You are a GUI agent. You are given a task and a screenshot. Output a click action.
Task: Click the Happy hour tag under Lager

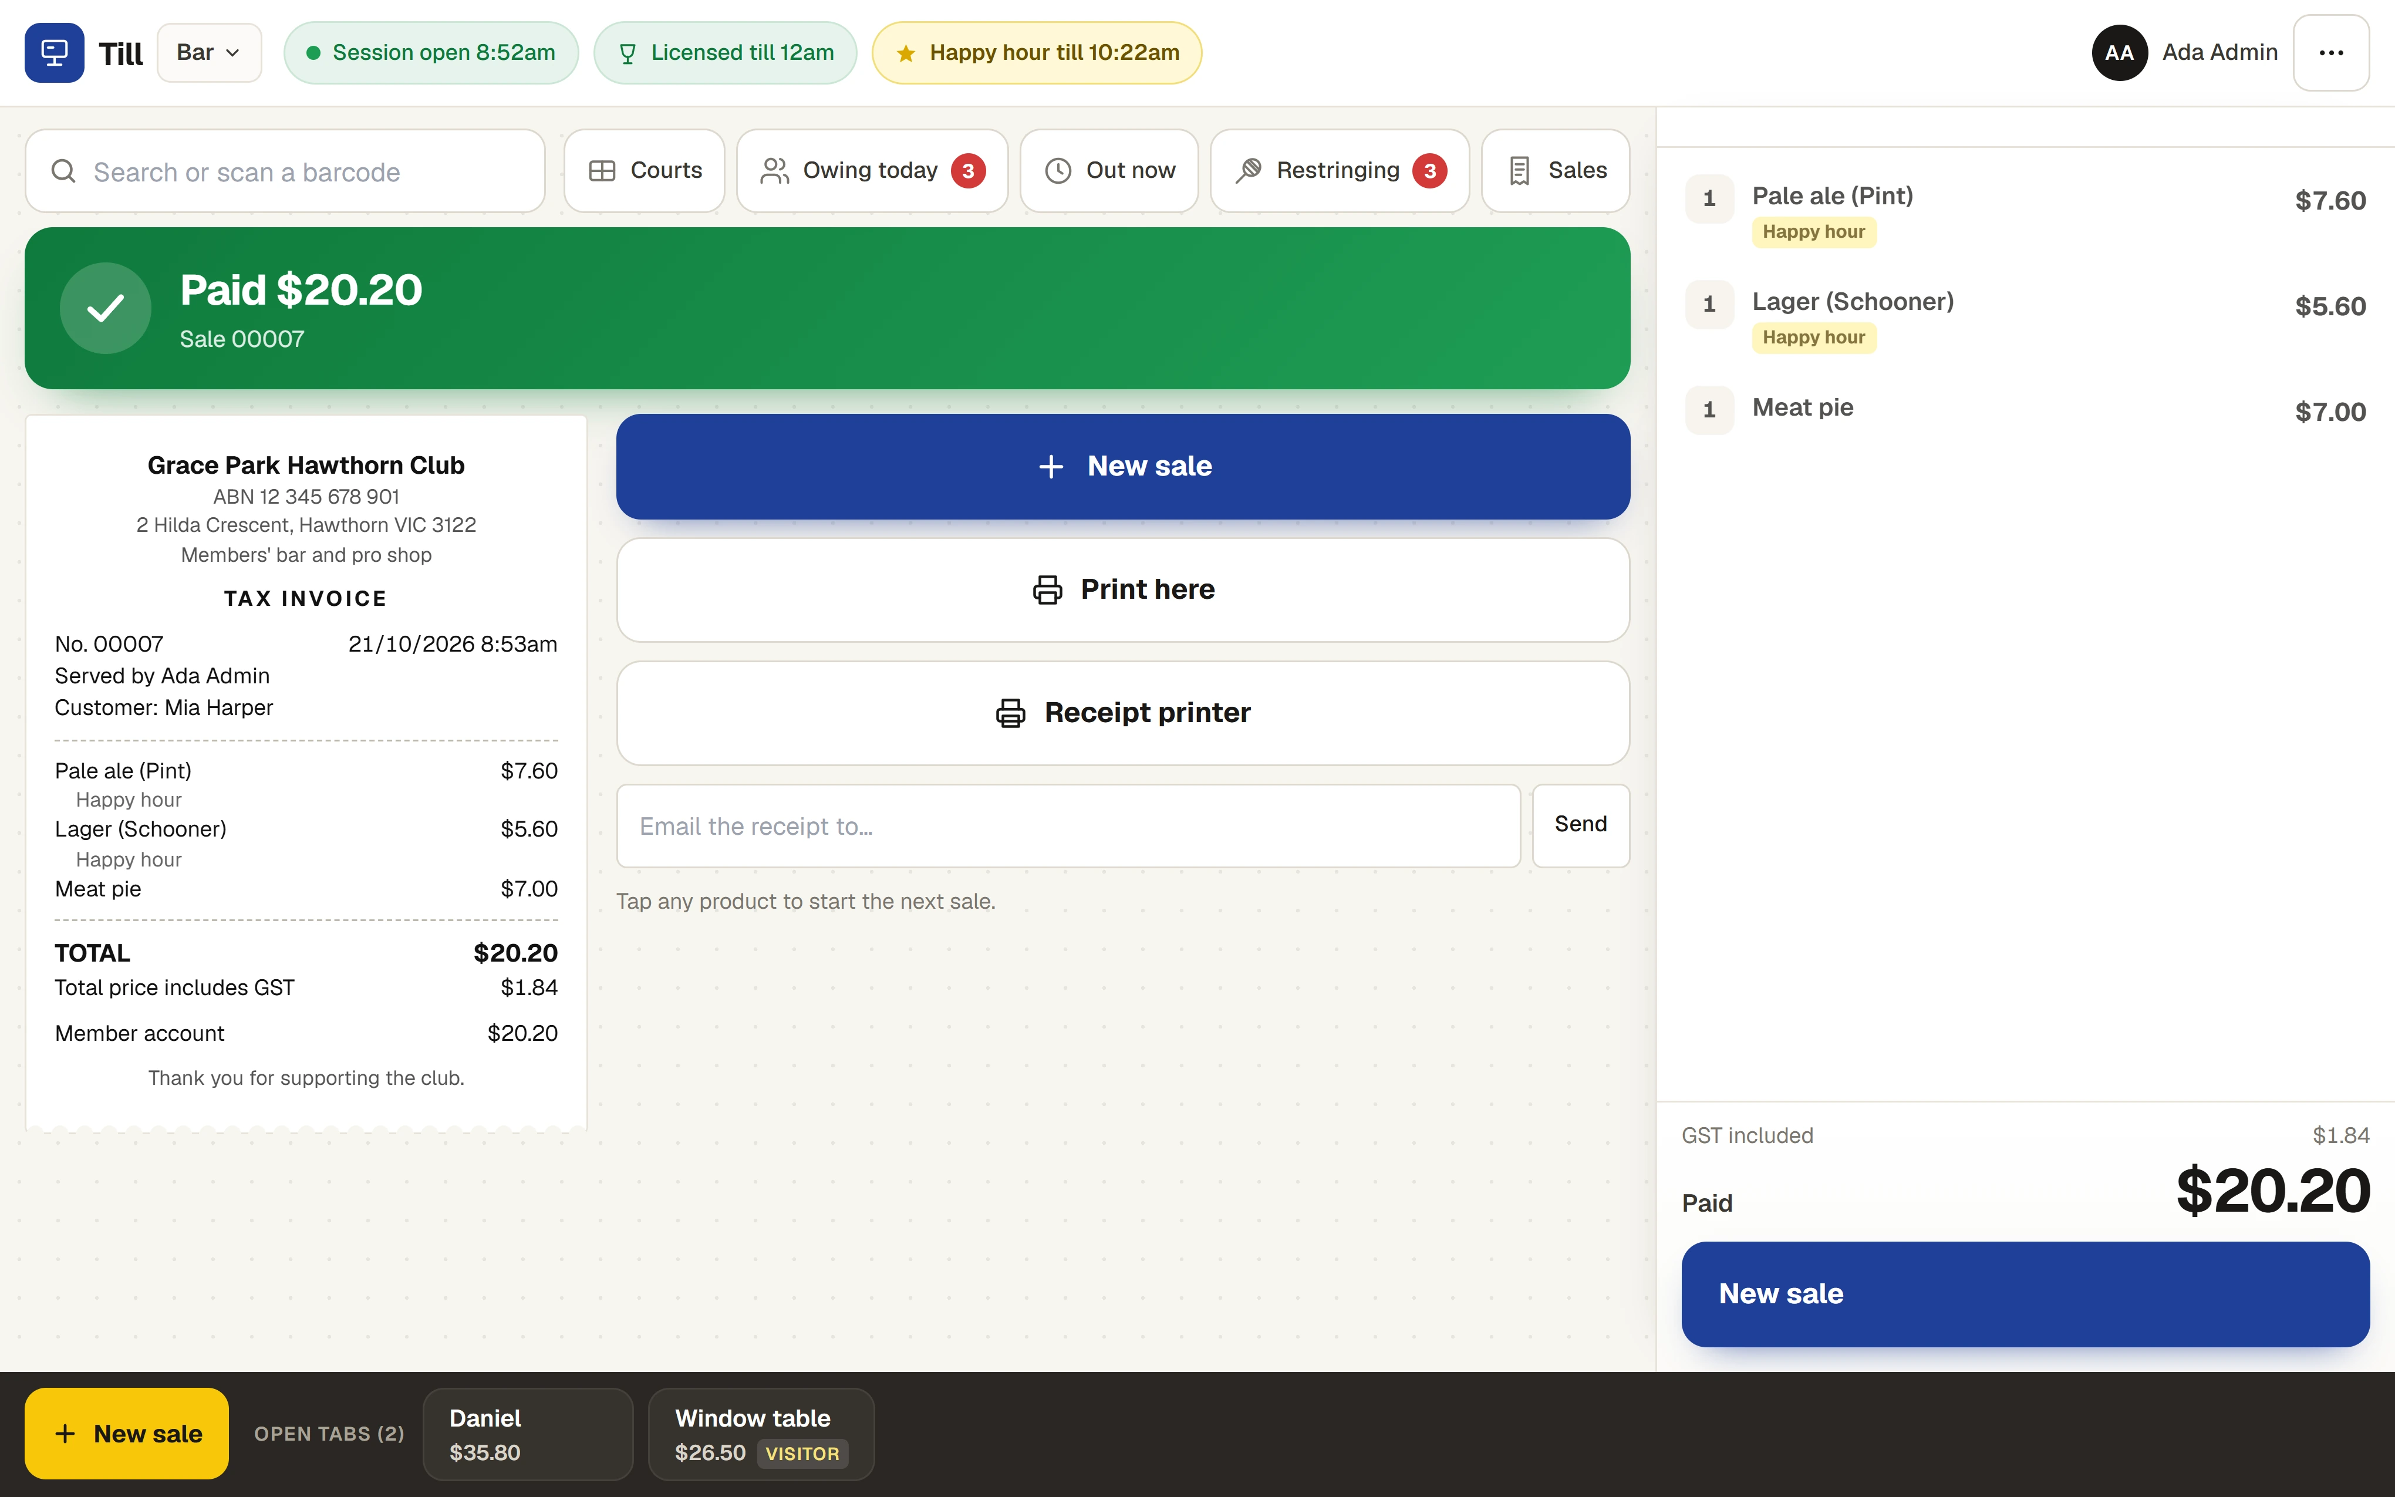[x=1813, y=338]
